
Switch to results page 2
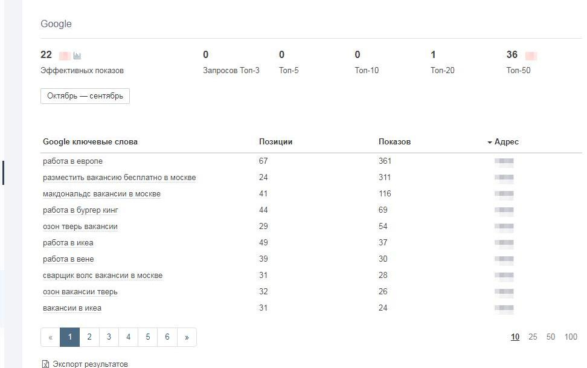click(89, 337)
